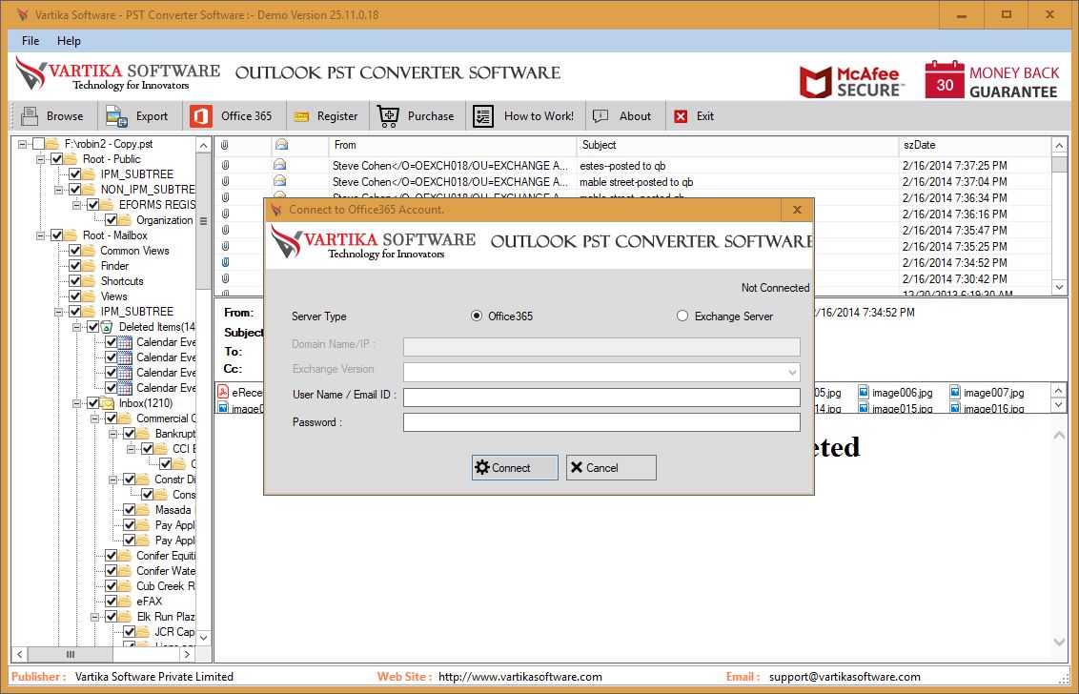Click the Register key icon
The width and height of the screenshot is (1079, 694).
(300, 117)
